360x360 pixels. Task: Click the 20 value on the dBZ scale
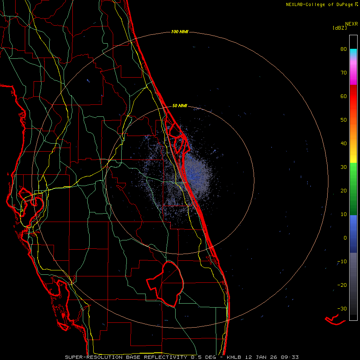344,190
